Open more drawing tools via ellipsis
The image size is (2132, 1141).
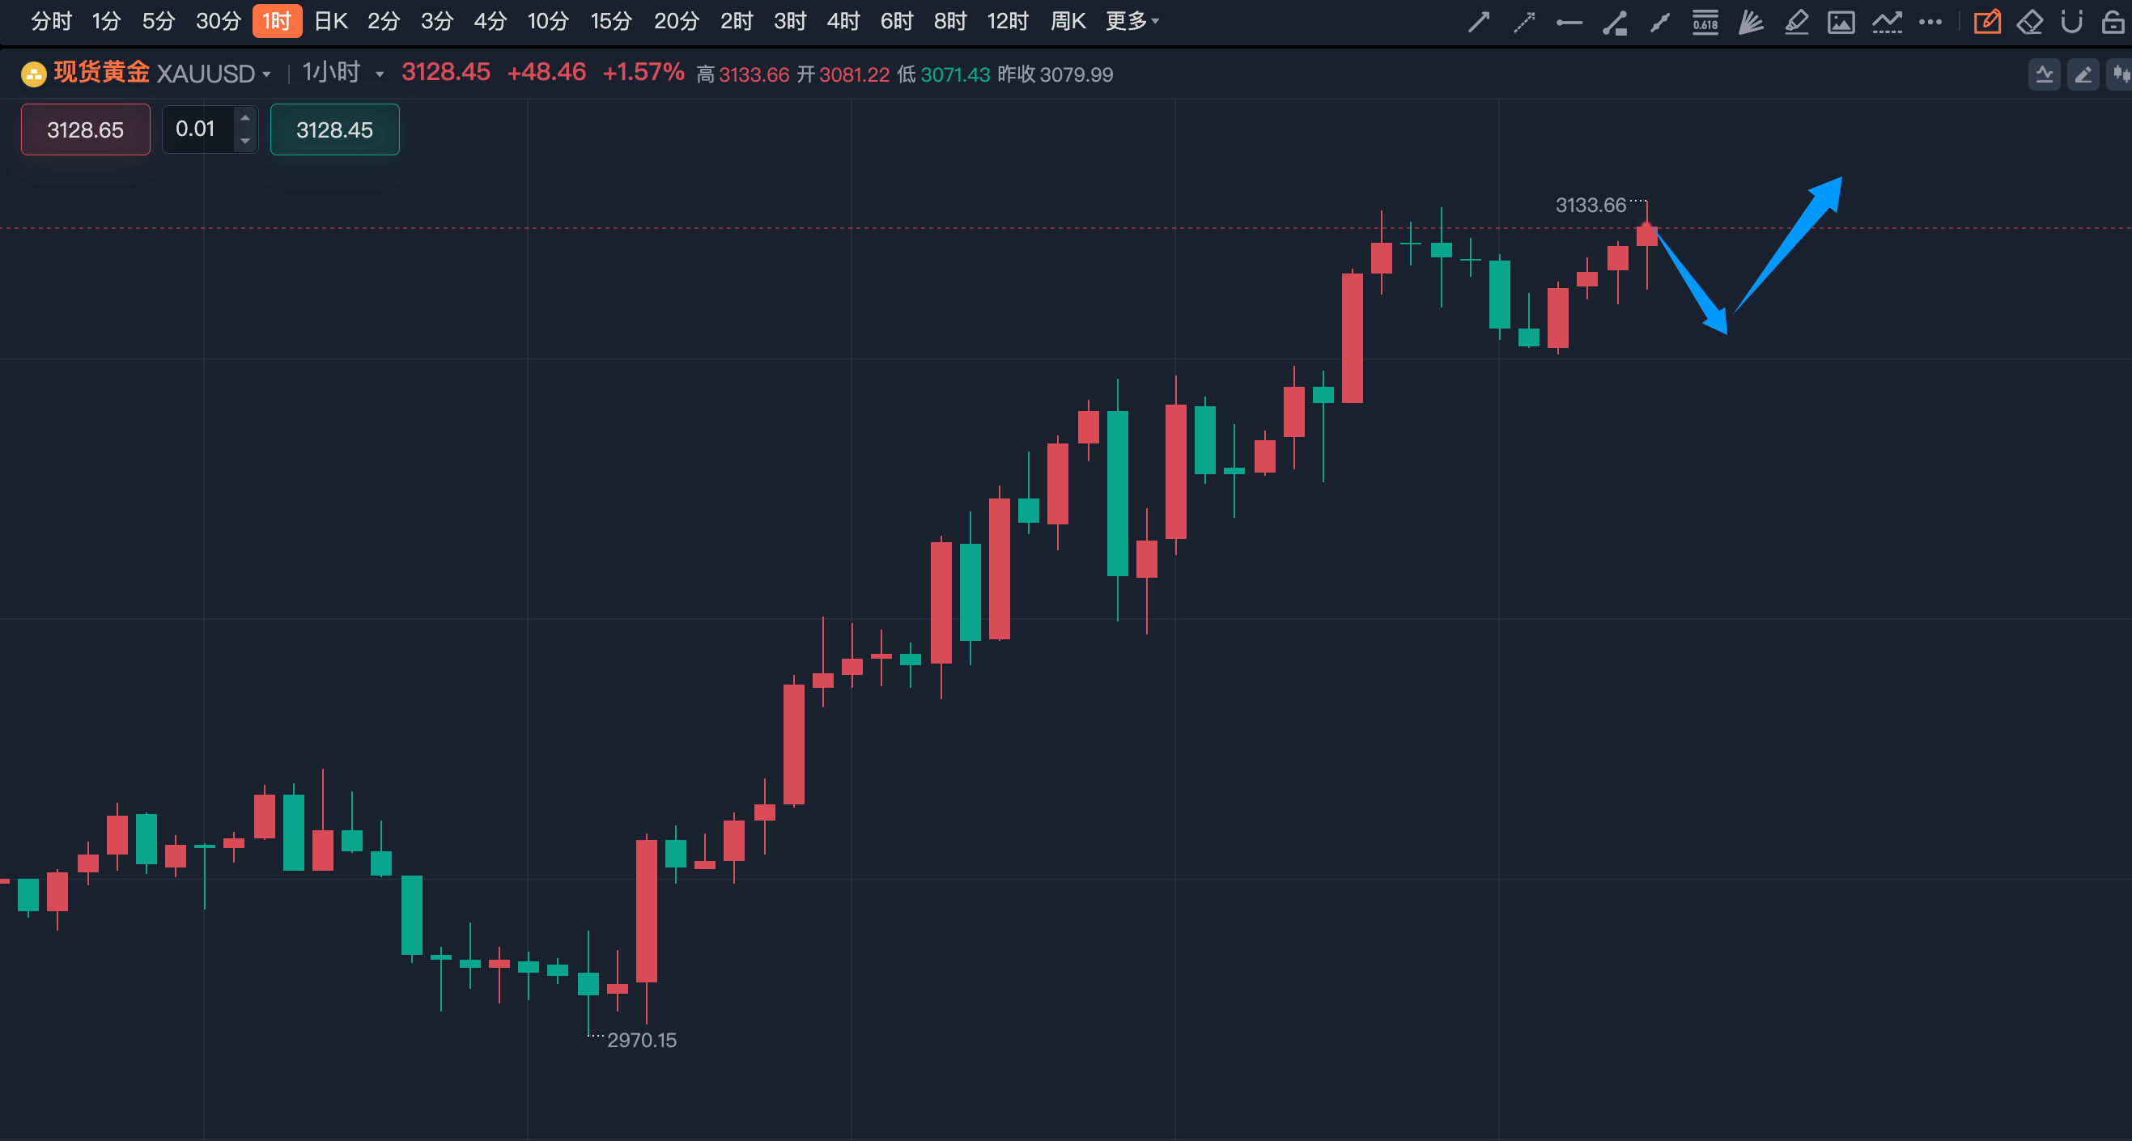click(x=1930, y=23)
